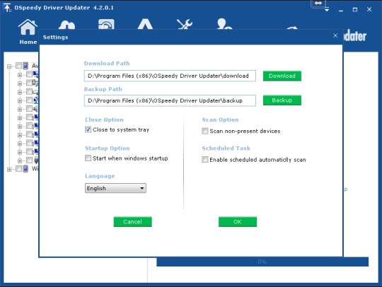The height and width of the screenshot is (287, 382).
Task: Click the Download Path text field
Action: 170,76
